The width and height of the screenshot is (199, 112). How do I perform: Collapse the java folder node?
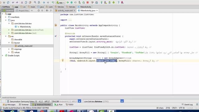pos(6,20)
